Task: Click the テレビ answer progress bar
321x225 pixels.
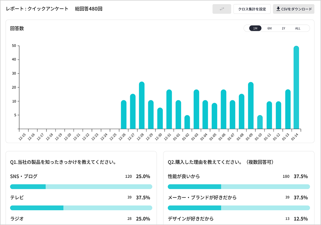Action: (81, 208)
